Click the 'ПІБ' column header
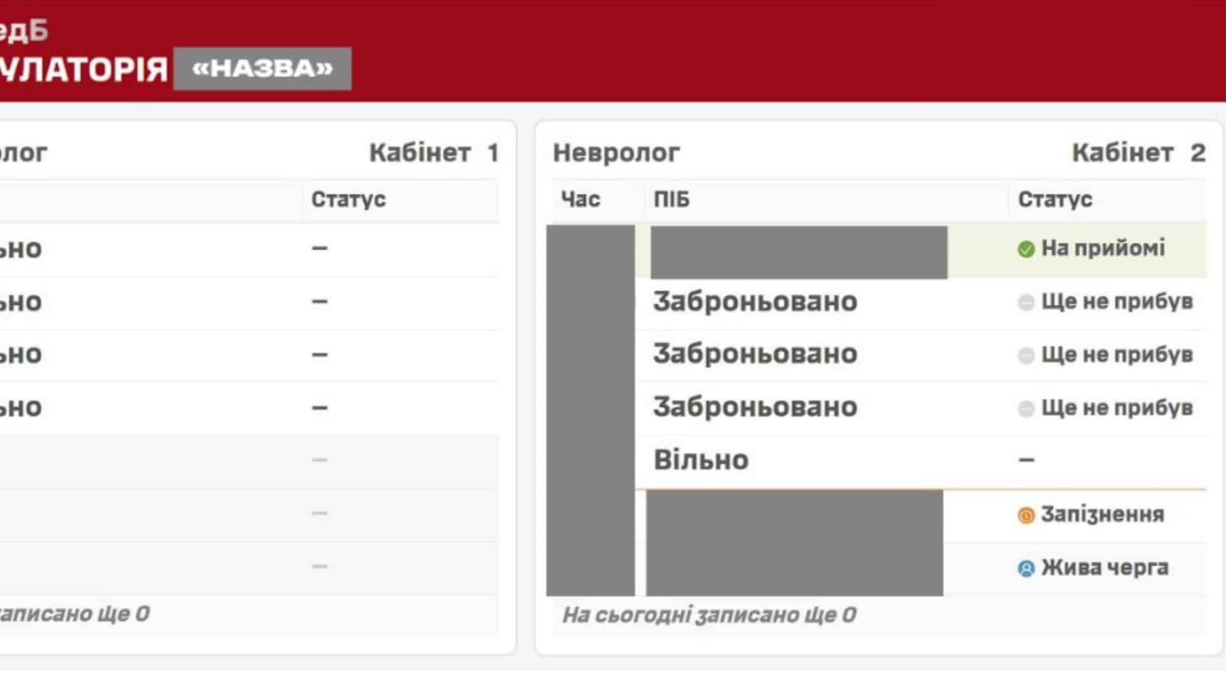 coord(671,199)
